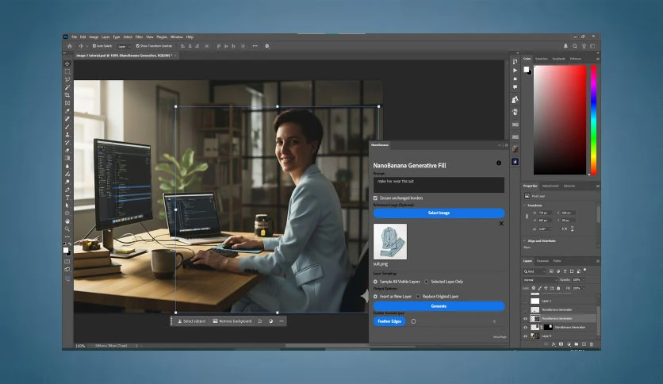Toggle the Auto-Select checkbox
Viewport: 663px width, 384px height.
(94, 46)
